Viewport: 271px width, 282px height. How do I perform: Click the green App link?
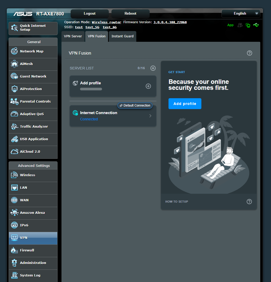(230, 25)
